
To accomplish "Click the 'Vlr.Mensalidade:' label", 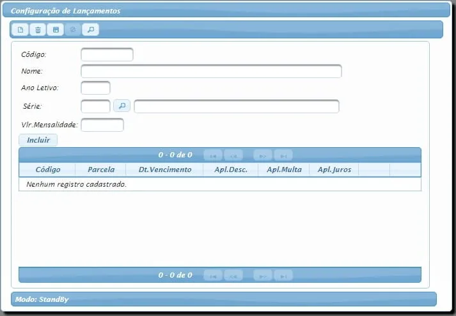I will [x=49, y=125].
